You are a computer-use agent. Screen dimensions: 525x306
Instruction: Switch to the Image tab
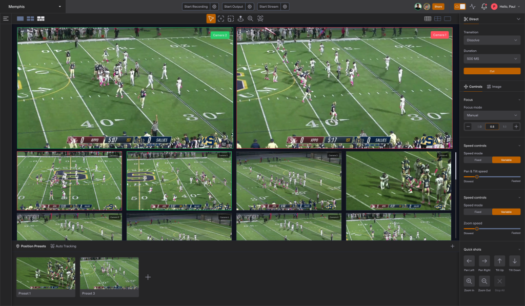tap(494, 87)
